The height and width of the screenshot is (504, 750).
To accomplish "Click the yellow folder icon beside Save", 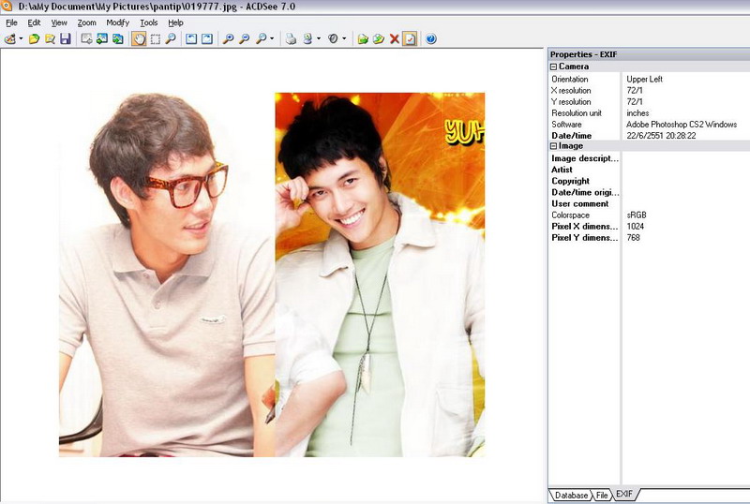I will (50, 38).
